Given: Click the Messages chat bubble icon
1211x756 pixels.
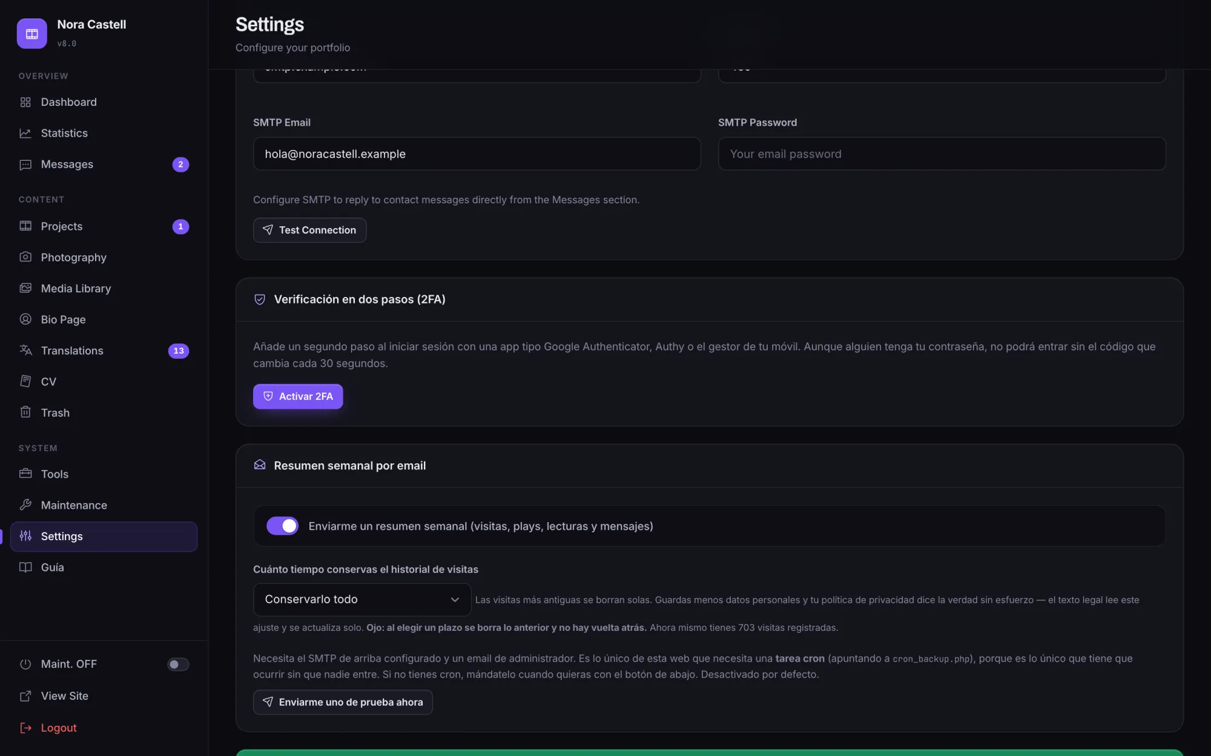Looking at the screenshot, I should point(25,165).
